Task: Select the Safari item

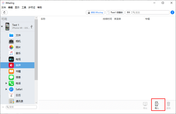Action: coord(17,89)
